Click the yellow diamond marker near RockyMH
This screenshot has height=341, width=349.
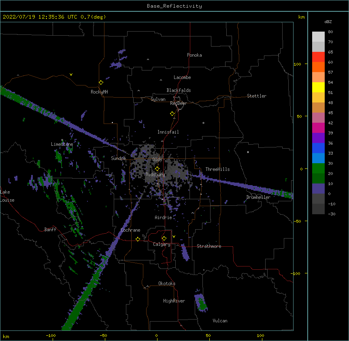tap(101, 82)
